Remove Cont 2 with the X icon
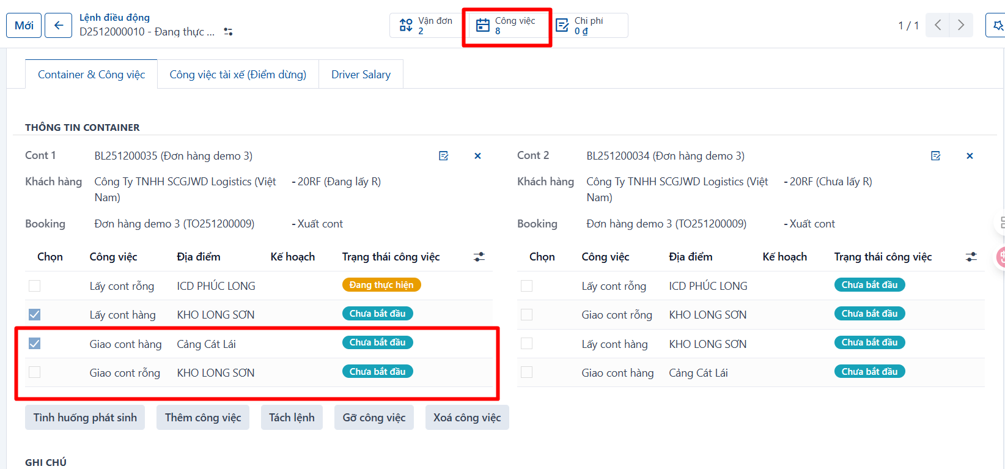The width and height of the screenshot is (1005, 469). pos(970,156)
